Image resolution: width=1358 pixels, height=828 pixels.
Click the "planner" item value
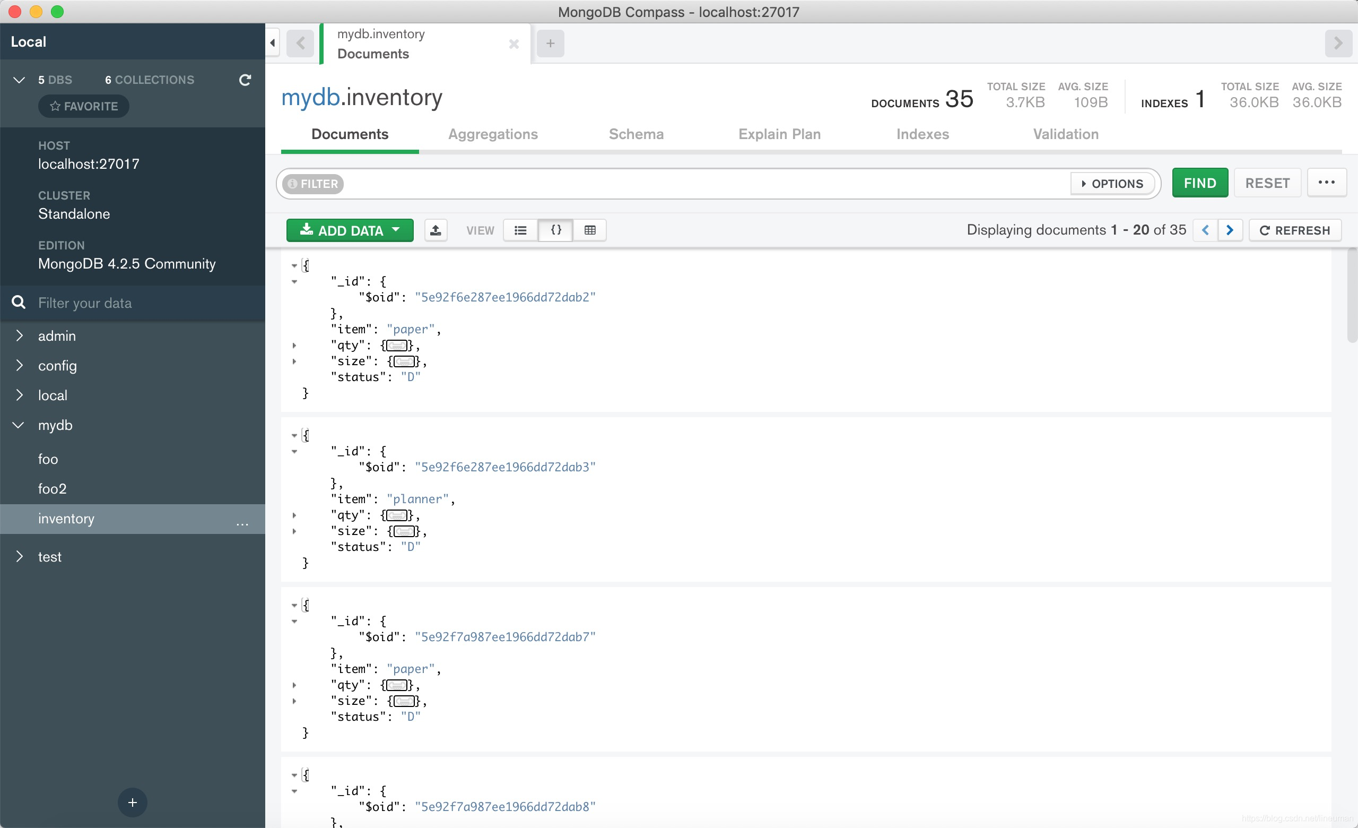[418, 499]
